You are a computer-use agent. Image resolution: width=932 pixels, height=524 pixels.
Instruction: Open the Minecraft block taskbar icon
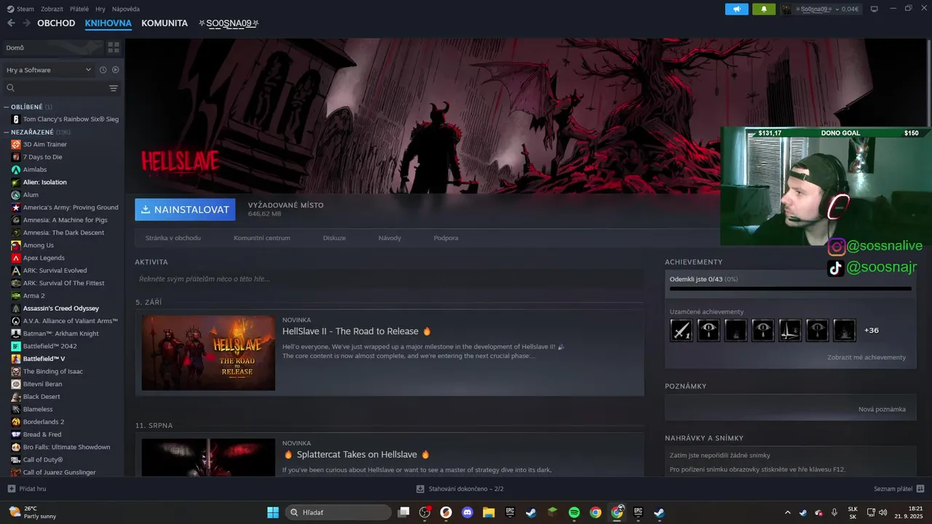[553, 512]
